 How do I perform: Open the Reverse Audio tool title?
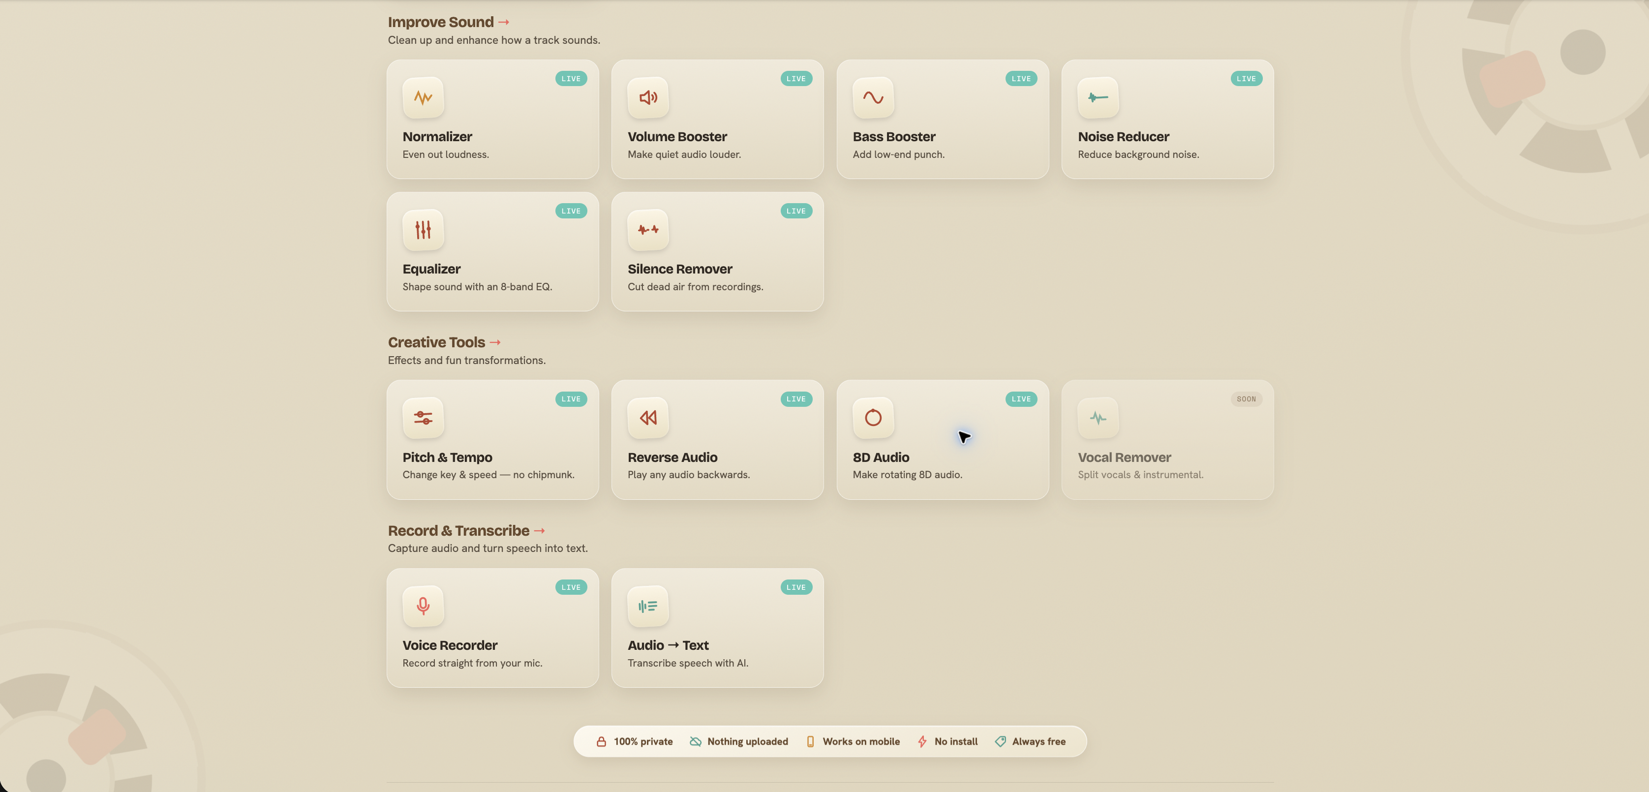[x=672, y=457]
